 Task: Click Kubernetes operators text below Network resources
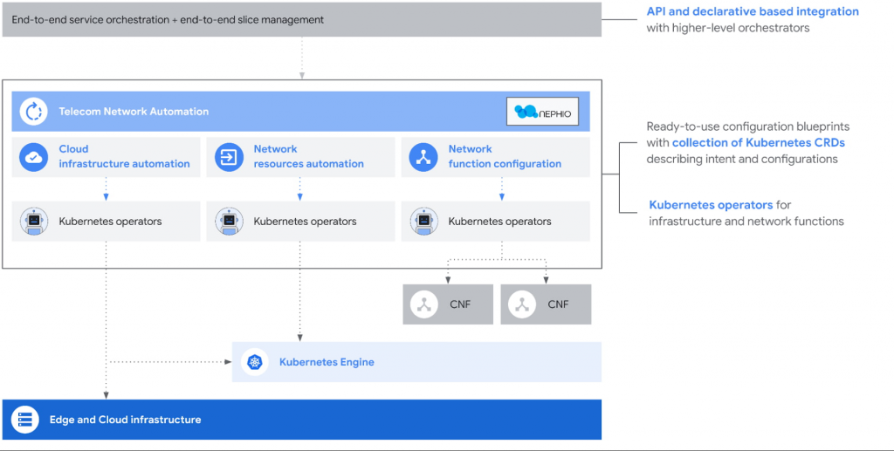point(305,222)
